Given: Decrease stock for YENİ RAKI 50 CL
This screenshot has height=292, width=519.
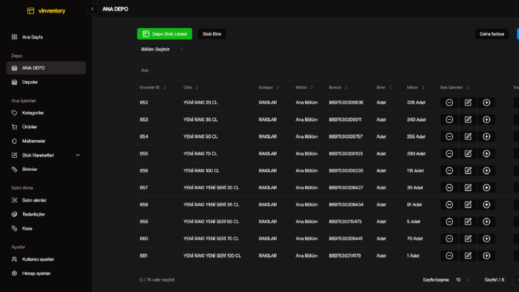Looking at the screenshot, I should click(x=449, y=136).
